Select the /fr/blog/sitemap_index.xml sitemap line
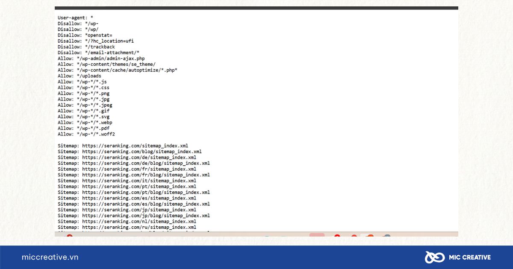Screen dimensions: 513x269 [134, 175]
